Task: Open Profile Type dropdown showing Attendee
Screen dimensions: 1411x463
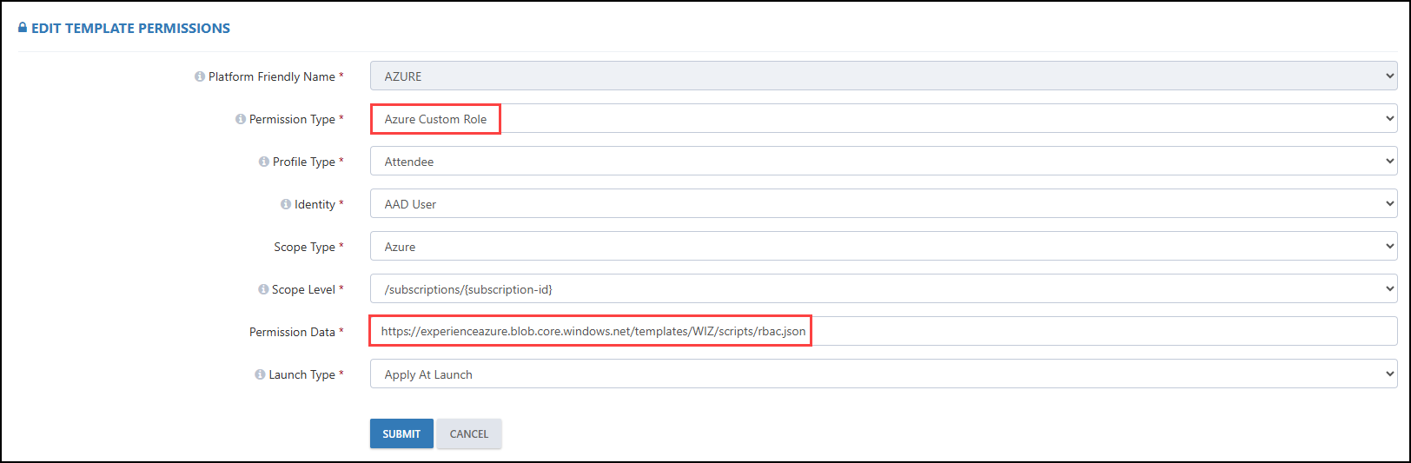Action: (x=884, y=161)
